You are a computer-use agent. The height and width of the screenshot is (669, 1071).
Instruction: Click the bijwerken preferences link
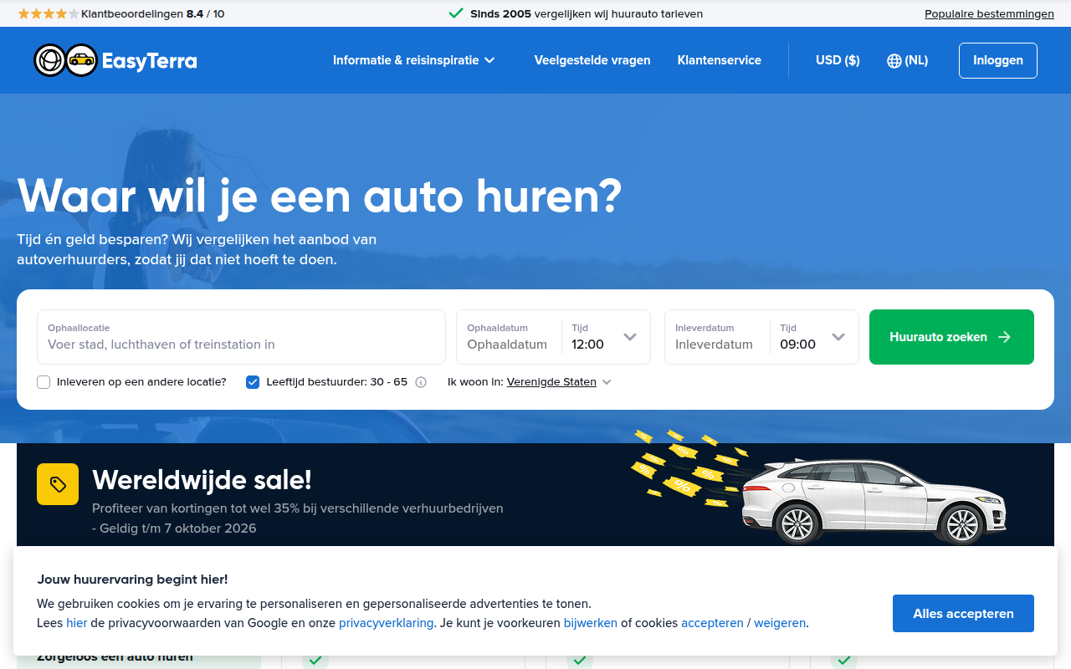591,623
